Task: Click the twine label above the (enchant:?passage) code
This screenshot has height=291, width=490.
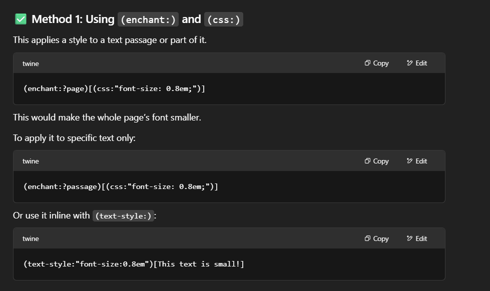Action: pos(31,161)
